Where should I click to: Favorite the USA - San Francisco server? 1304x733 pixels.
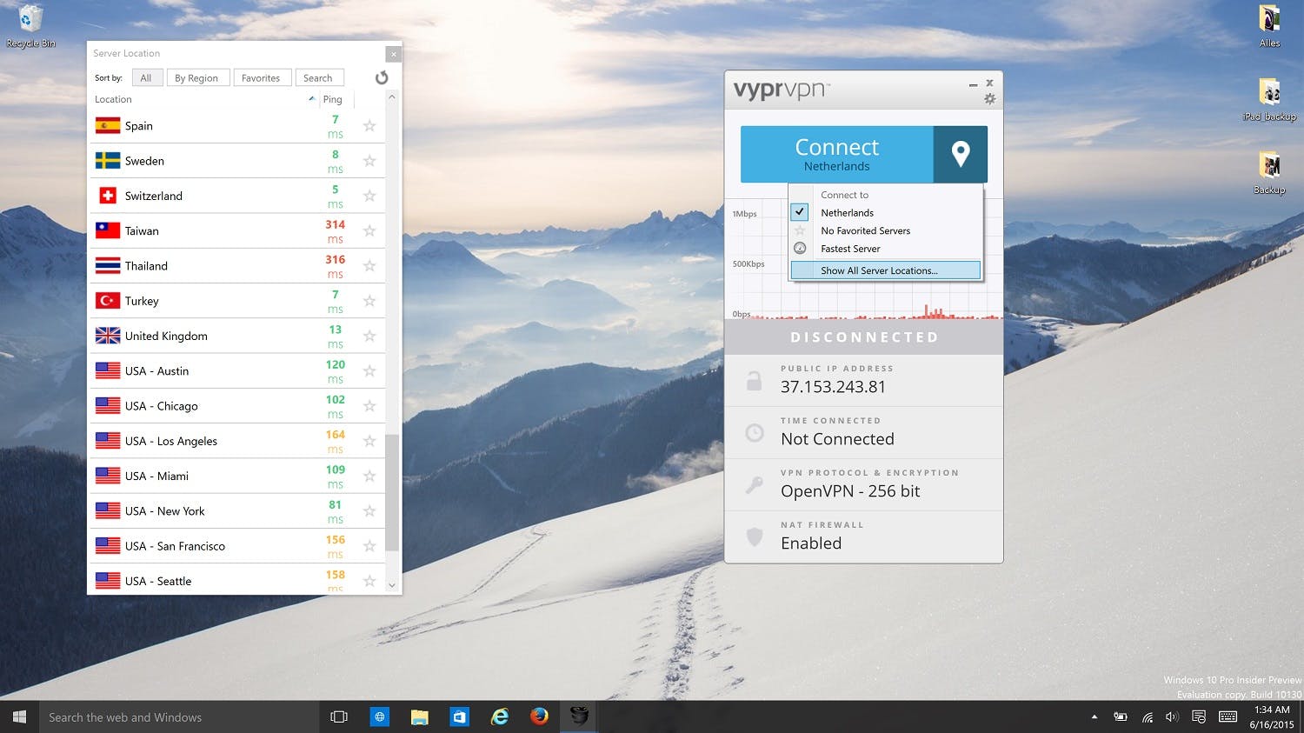[x=369, y=546]
